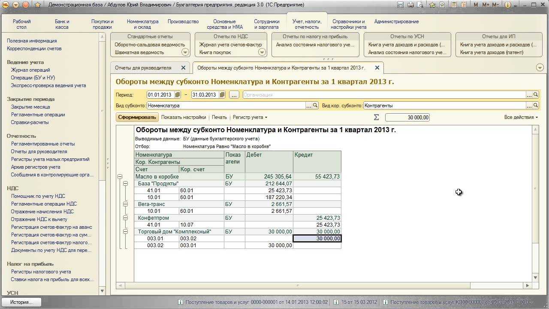Collapse the Масло в коробке group

click(x=120, y=177)
